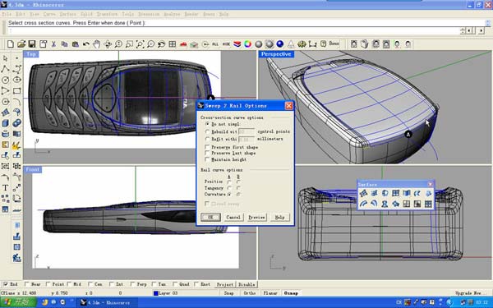The height and width of the screenshot is (308, 493).
Task: Click first icon in Surface floating toolbar
Action: pyautogui.click(x=363, y=193)
